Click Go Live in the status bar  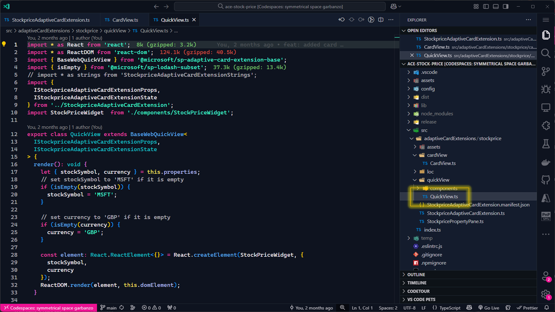[488, 308]
